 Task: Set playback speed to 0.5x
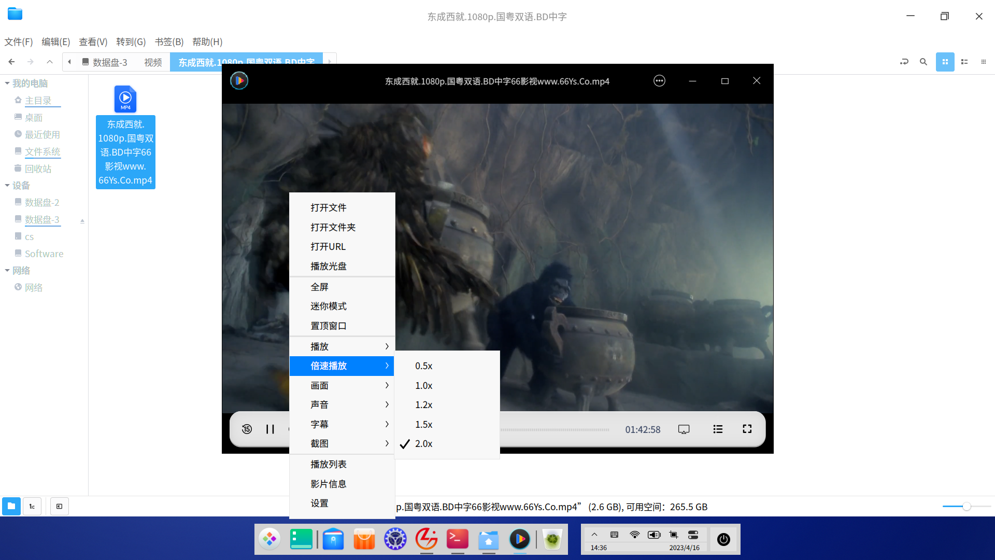tap(423, 366)
